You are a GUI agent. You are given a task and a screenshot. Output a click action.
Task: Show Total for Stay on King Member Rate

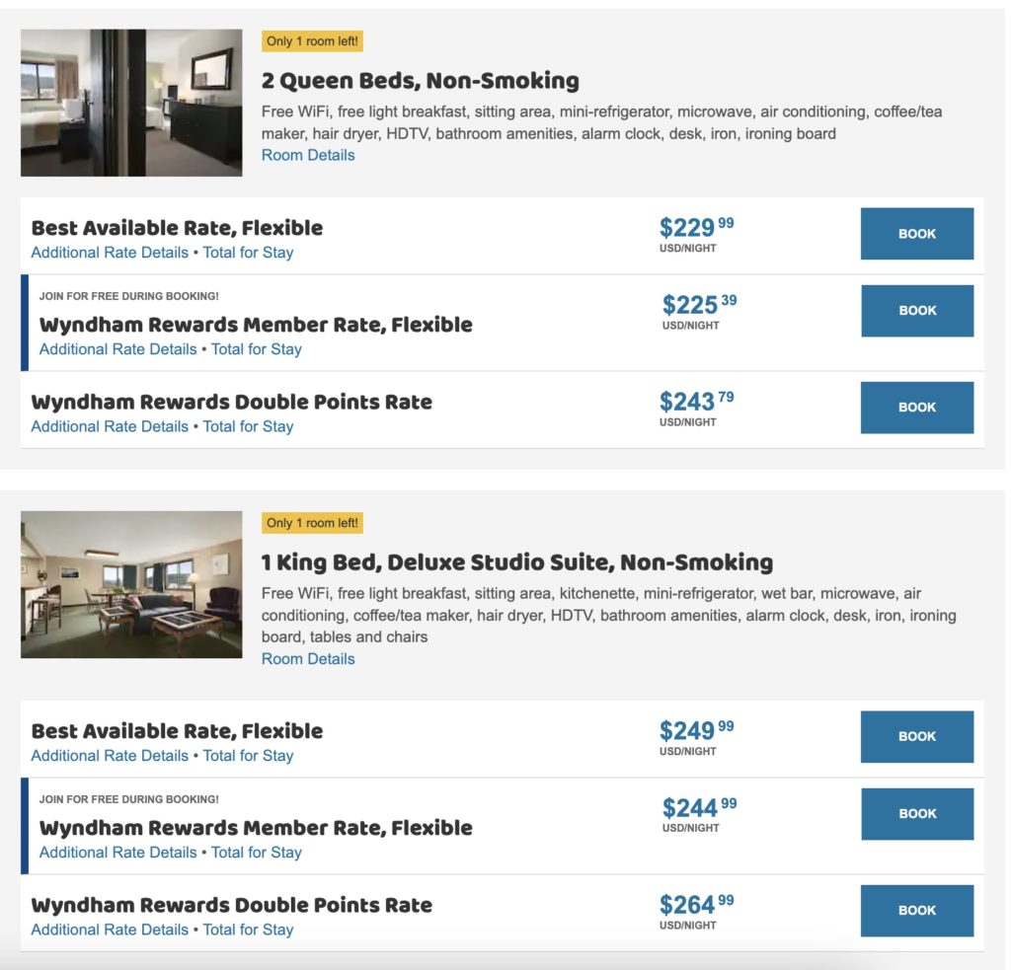256,853
